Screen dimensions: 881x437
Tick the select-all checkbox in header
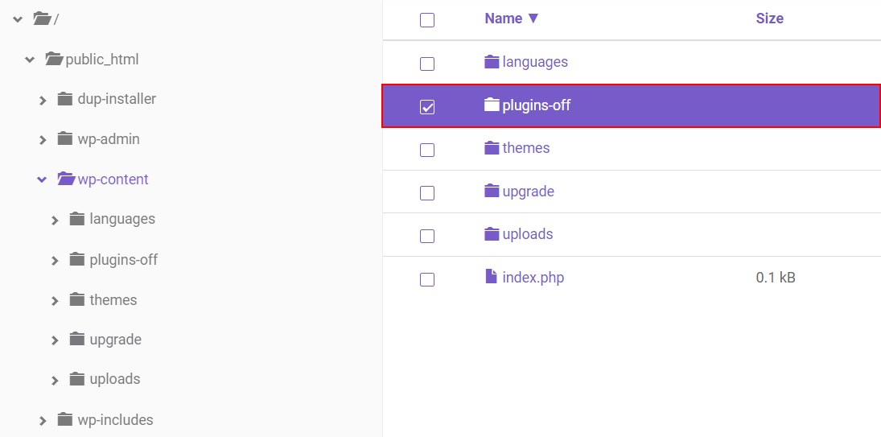click(x=427, y=20)
